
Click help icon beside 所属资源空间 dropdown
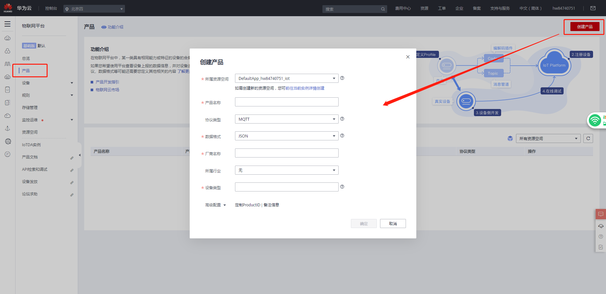[x=342, y=78]
